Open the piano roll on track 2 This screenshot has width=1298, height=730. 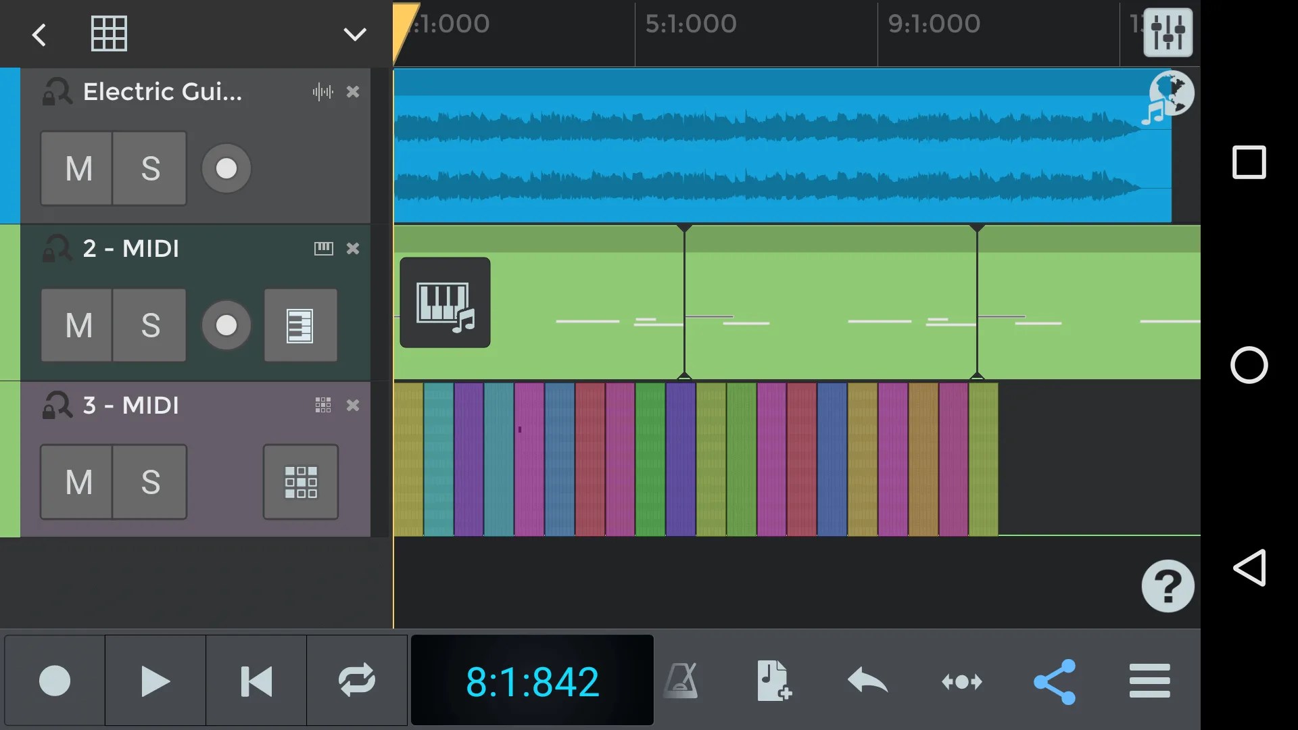coord(445,303)
